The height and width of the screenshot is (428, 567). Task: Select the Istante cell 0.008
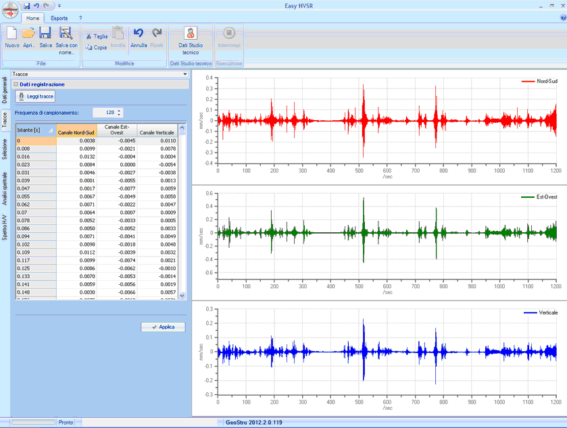click(x=36, y=149)
